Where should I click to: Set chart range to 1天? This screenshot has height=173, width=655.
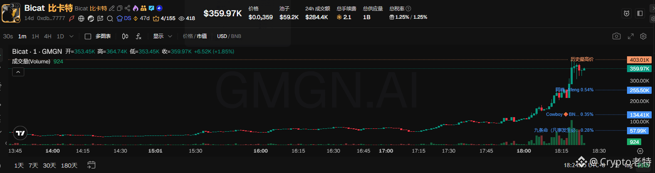click(19, 165)
